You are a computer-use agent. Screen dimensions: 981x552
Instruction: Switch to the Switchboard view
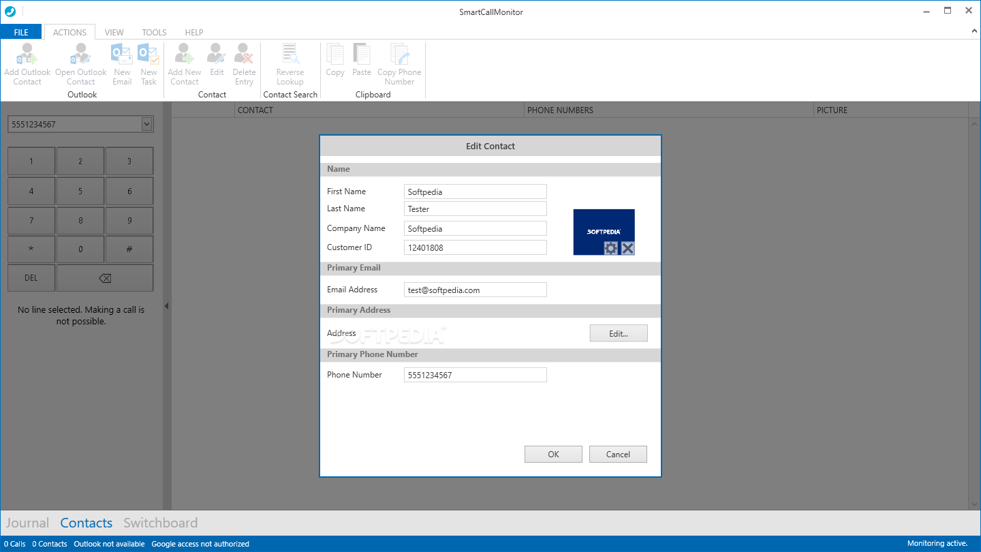161,523
